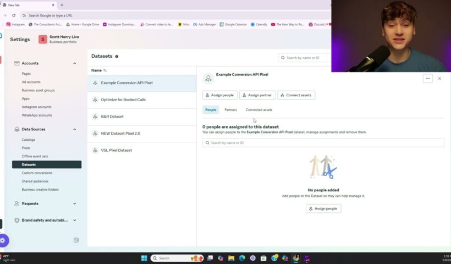Open the Windows Start menu
451x264 pixels.
tap(144, 258)
